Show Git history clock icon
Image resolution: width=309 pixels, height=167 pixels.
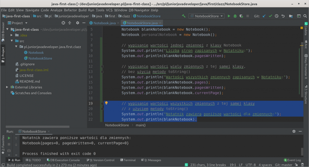click(277, 16)
